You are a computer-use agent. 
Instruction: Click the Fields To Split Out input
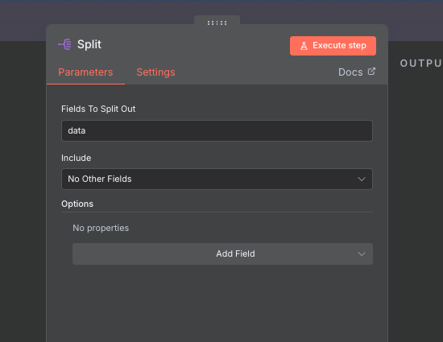pos(217,130)
